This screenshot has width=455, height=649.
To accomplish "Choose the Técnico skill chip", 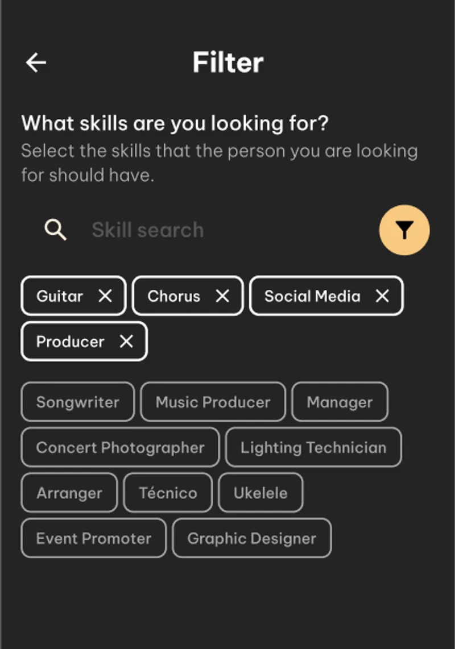I will [168, 493].
